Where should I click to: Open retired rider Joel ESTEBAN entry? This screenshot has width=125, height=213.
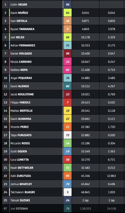point(19,209)
